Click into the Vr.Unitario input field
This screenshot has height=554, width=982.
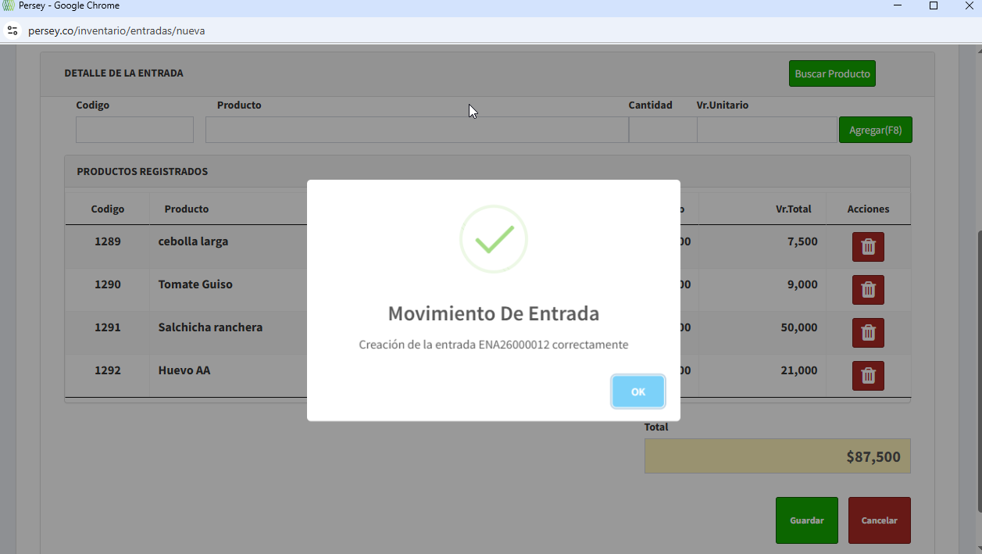(766, 130)
